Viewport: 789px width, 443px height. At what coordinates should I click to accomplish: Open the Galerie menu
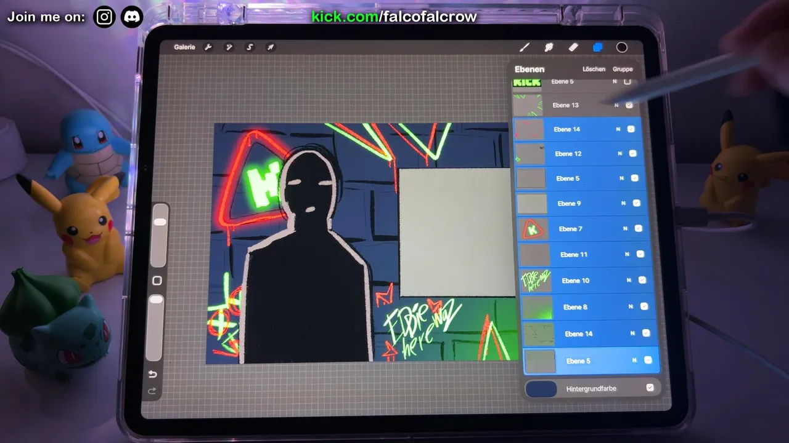[184, 47]
